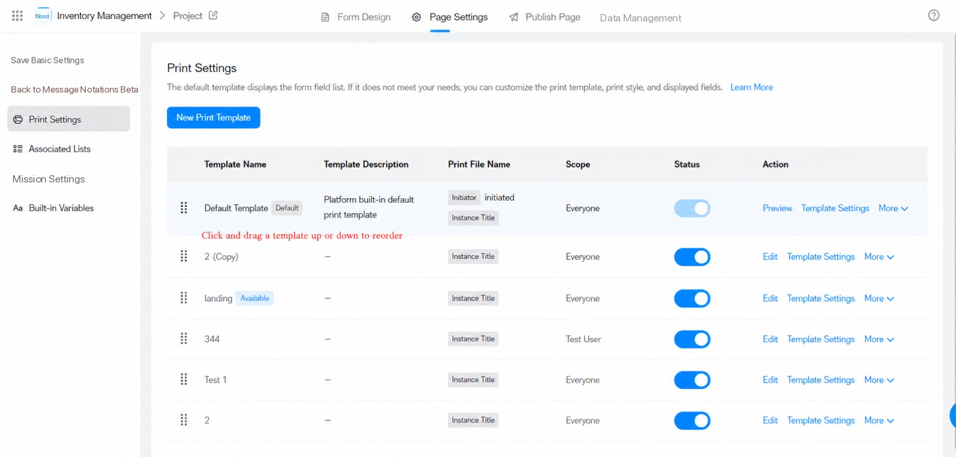Open the app launcher grid icon
The image size is (956, 457).
pos(17,16)
